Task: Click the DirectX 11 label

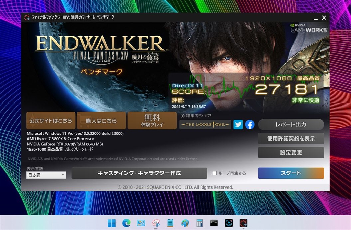Action: 187,86
